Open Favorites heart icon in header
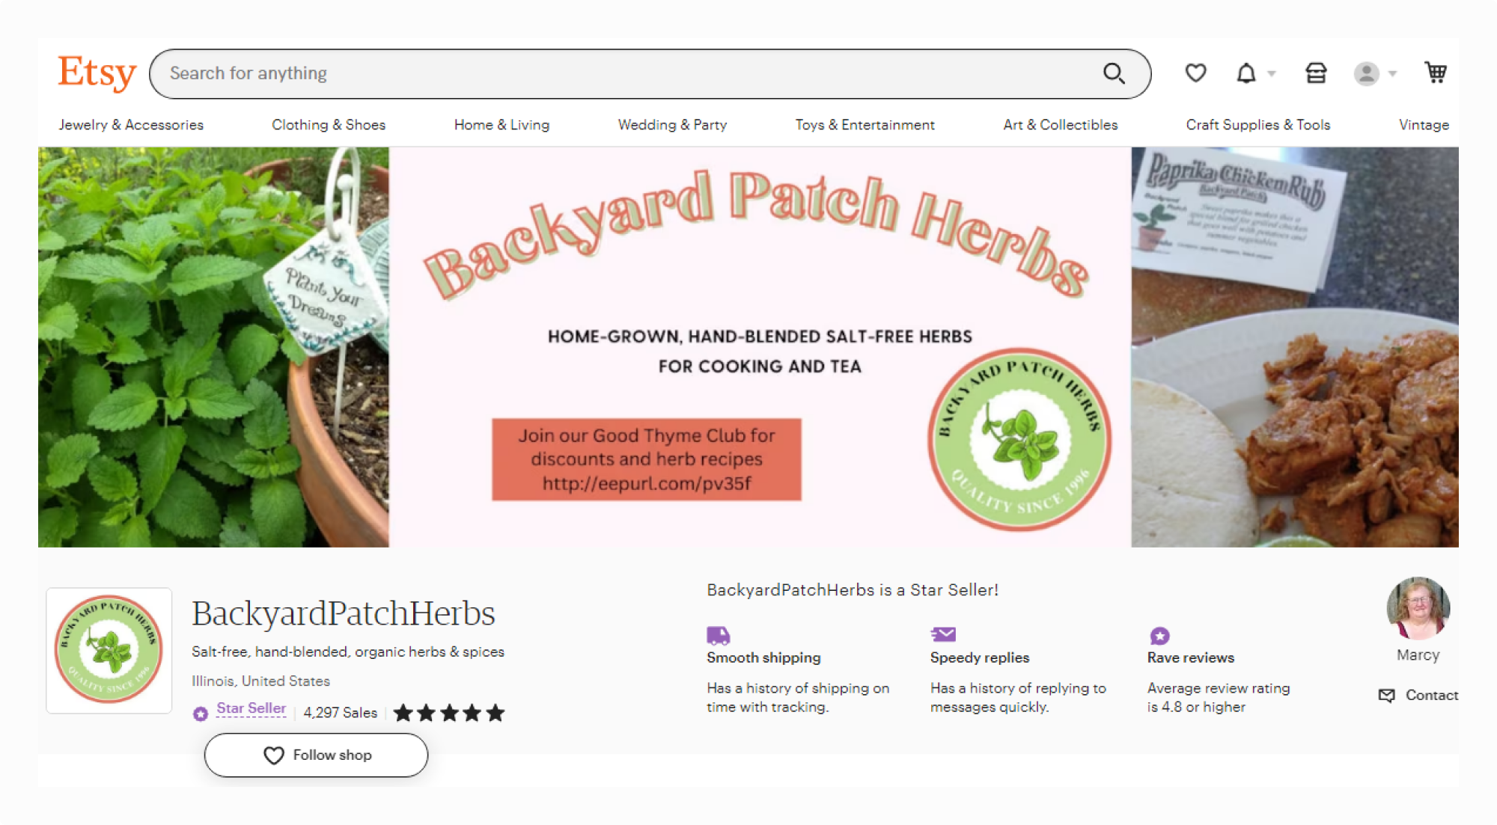The image size is (1497, 825). 1195,73
